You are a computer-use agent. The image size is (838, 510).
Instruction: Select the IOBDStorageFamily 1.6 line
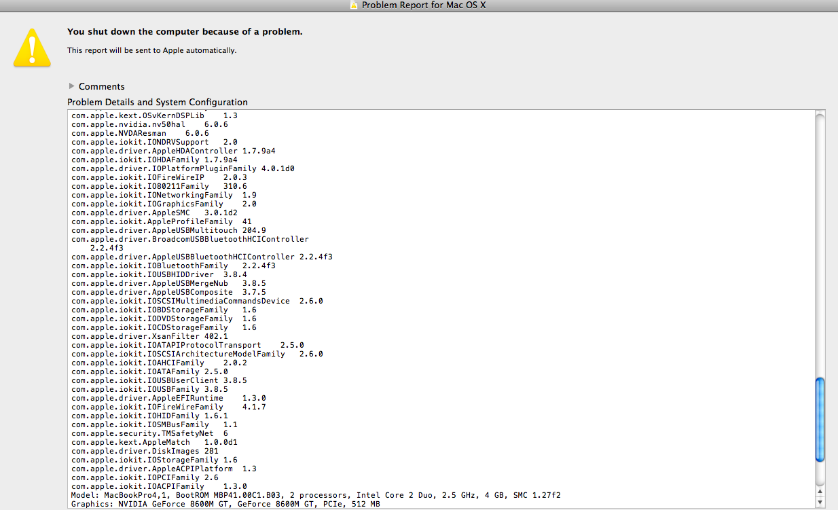click(x=164, y=310)
